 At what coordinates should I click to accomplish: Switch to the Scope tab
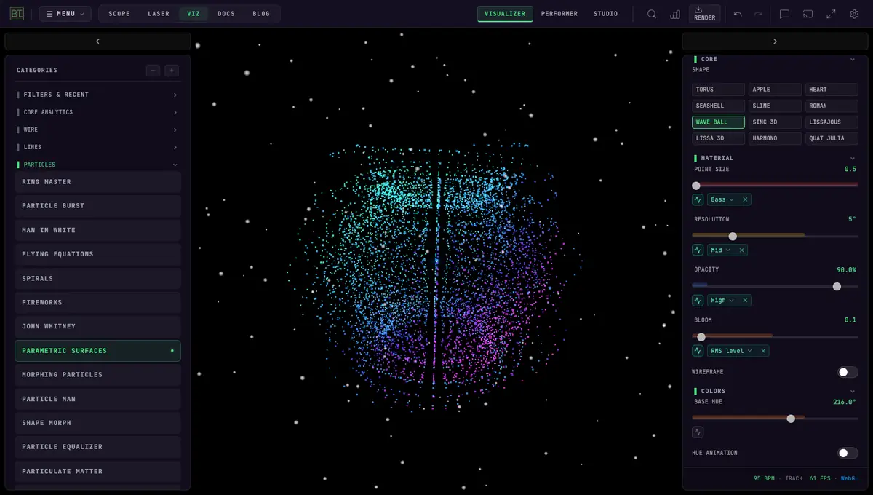(119, 14)
